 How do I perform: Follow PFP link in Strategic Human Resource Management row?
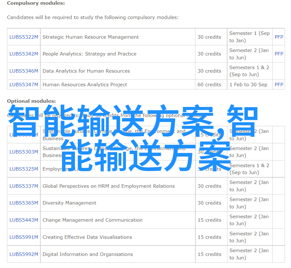click(279, 37)
